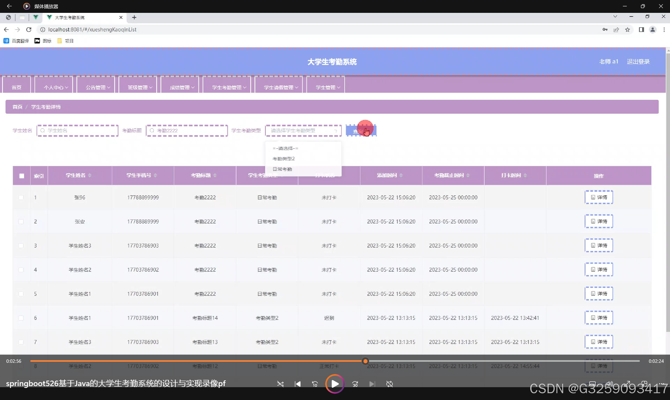Image resolution: width=670 pixels, height=400 pixels.
Task: Expand 个人中心 navigation dropdown
Action: [x=56, y=87]
